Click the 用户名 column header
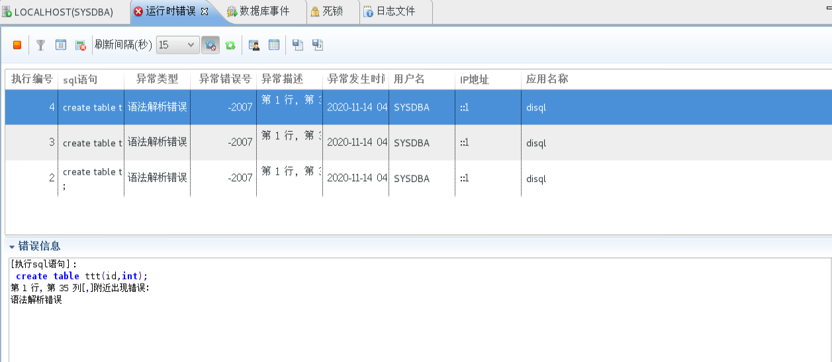This screenshot has height=362, width=832. click(x=422, y=79)
